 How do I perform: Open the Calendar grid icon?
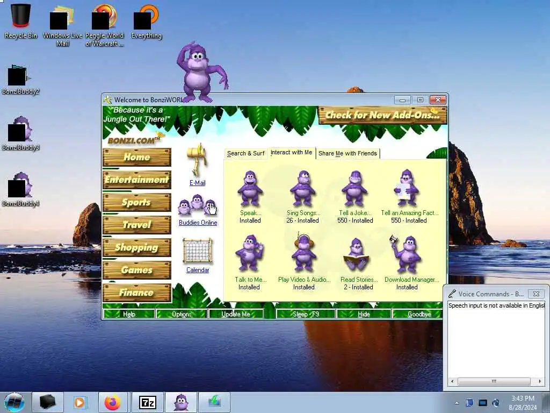[198, 251]
